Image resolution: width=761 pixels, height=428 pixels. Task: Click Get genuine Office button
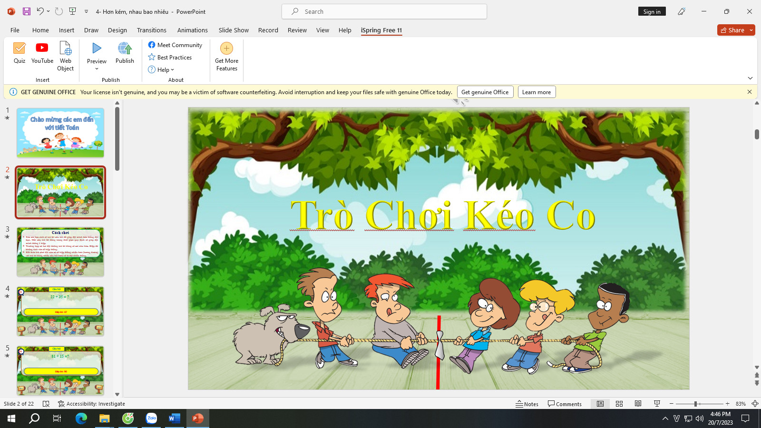tap(485, 92)
